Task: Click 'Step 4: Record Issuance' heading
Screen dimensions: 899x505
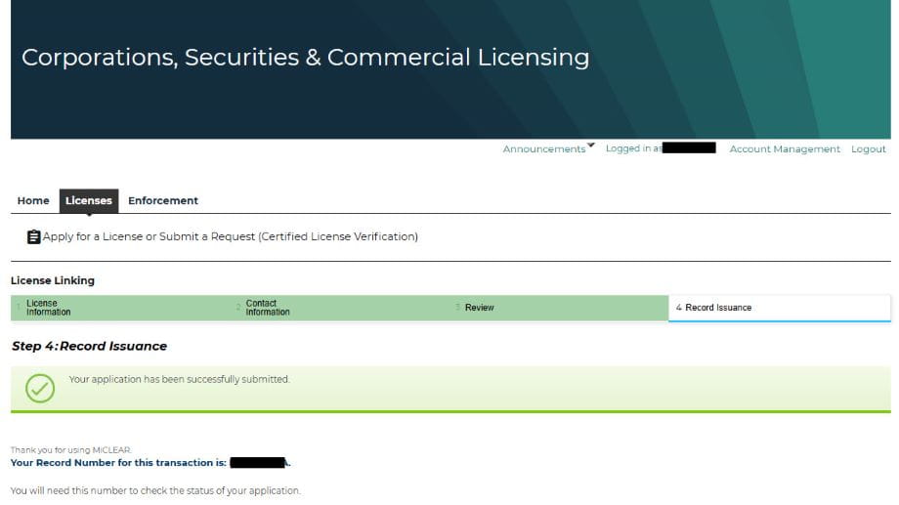Action: 90,346
